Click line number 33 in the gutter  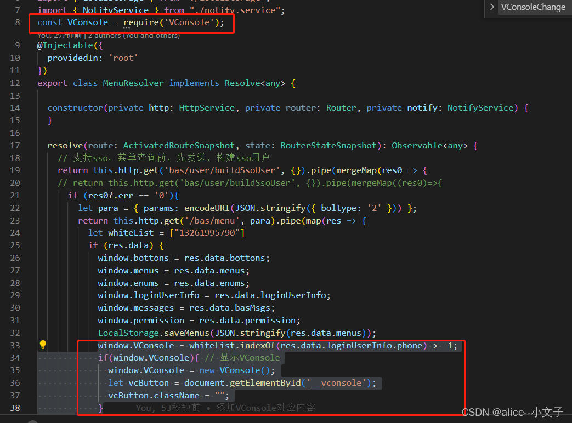pos(15,345)
